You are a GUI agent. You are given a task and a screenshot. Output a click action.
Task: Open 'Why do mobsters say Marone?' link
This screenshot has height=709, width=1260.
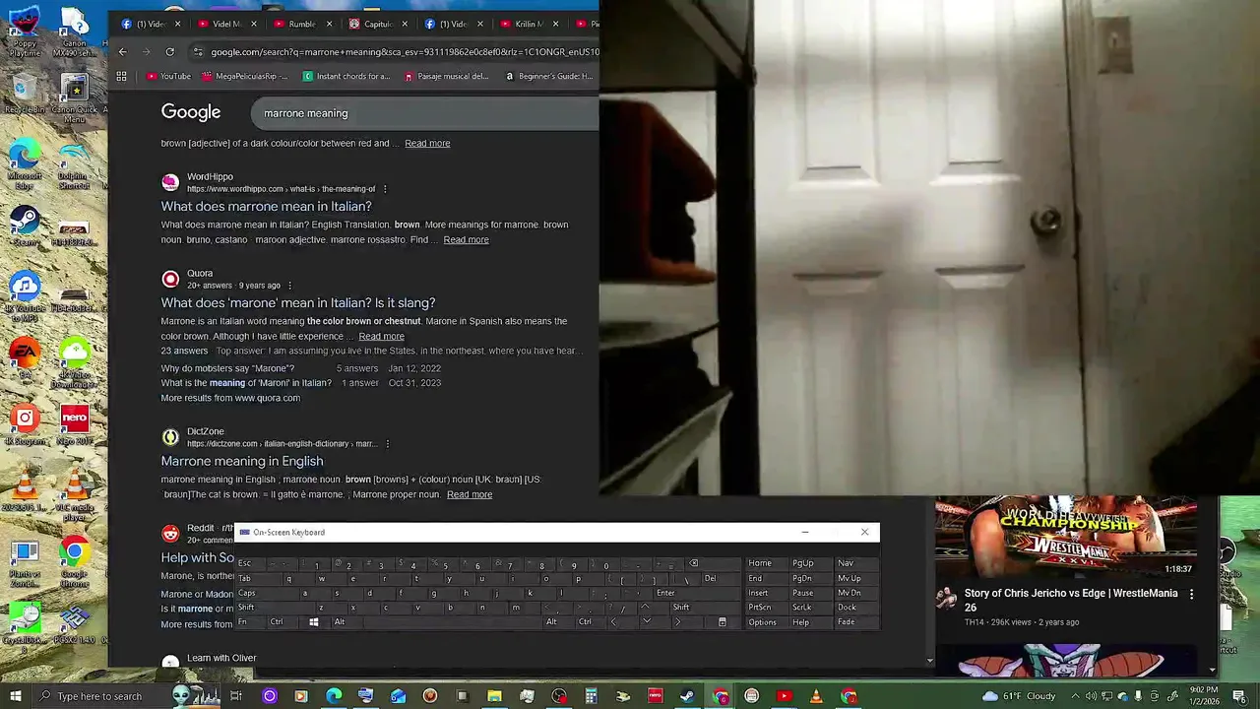click(x=227, y=368)
